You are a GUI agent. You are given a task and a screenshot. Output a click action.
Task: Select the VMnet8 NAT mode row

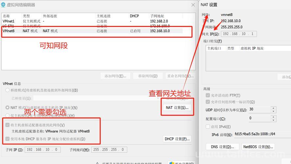tap(92, 31)
